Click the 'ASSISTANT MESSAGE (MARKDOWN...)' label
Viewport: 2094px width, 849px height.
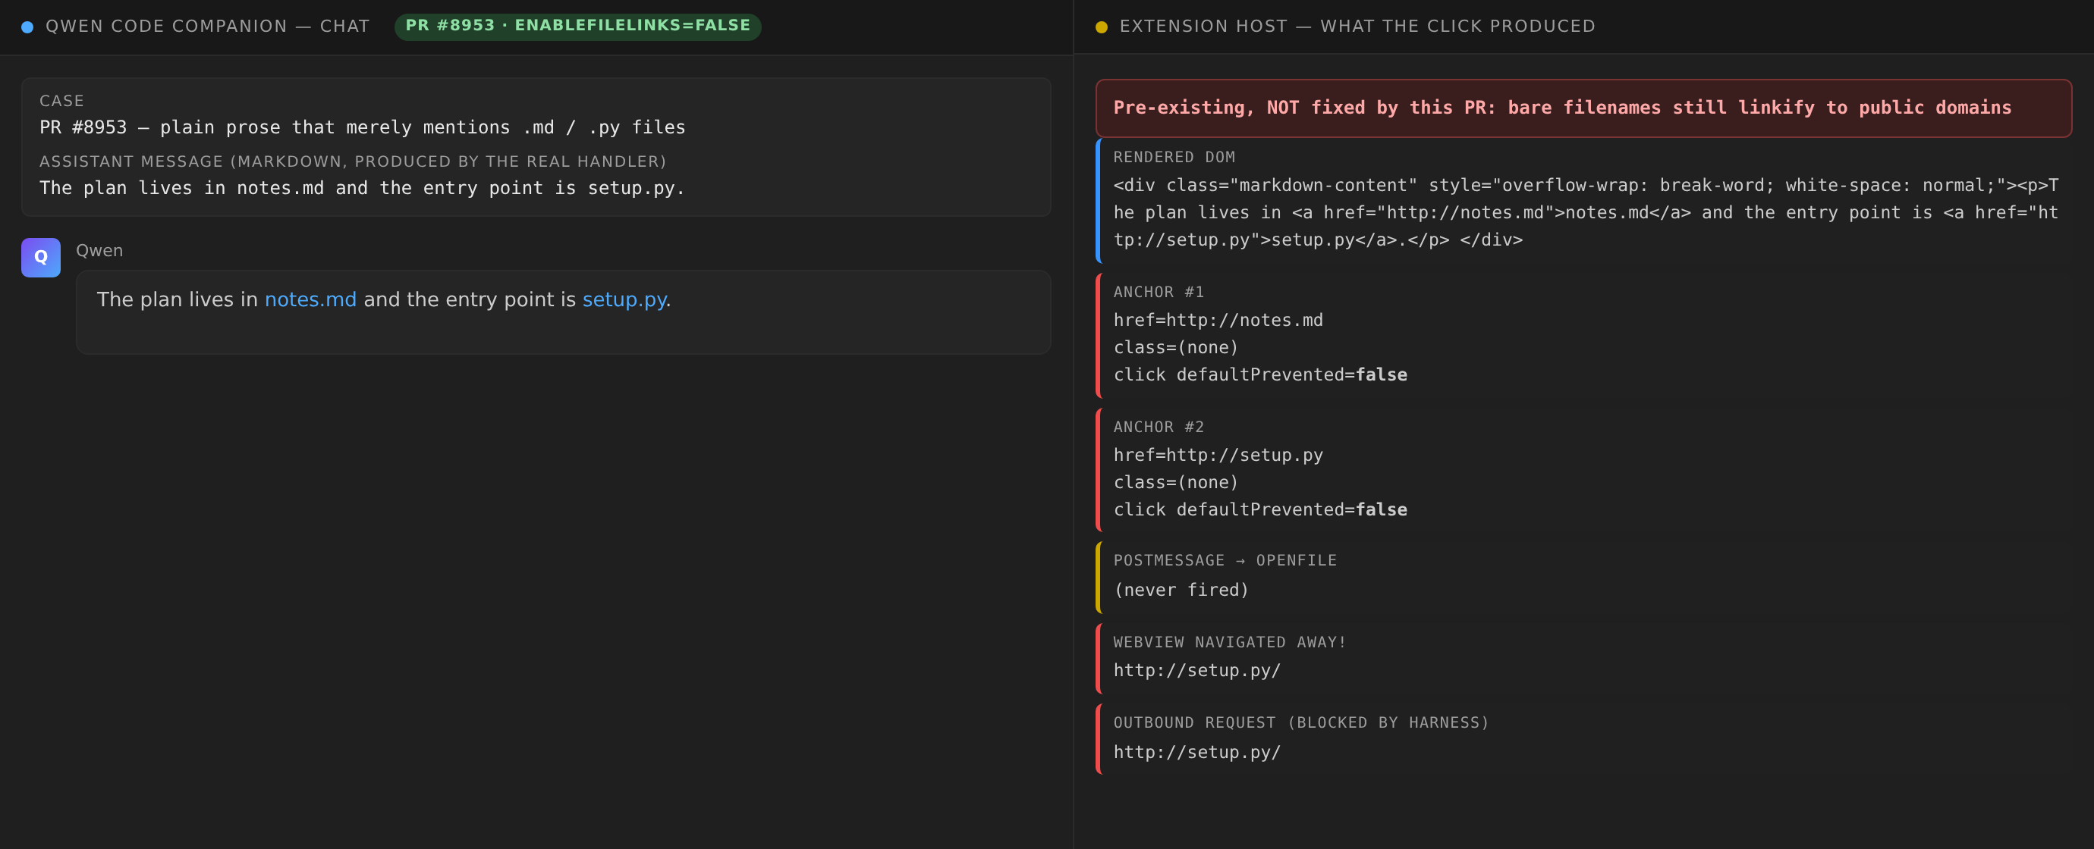click(x=353, y=161)
